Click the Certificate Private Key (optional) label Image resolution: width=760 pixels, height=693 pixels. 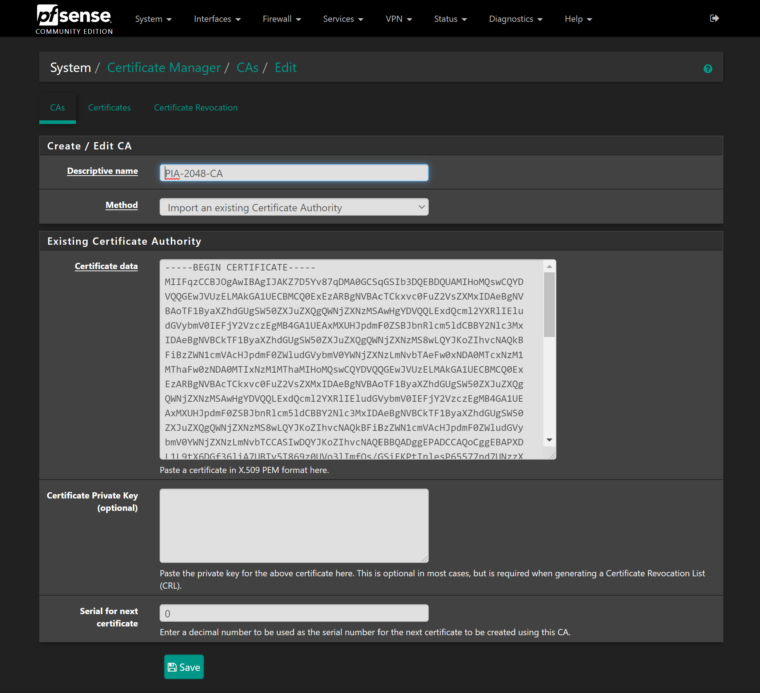(x=92, y=501)
